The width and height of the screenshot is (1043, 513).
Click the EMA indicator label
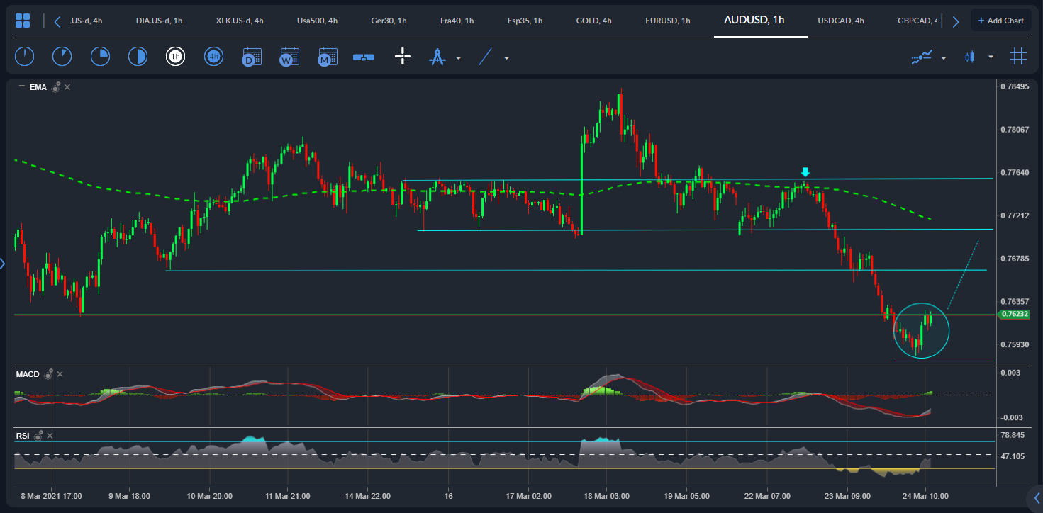coord(38,87)
